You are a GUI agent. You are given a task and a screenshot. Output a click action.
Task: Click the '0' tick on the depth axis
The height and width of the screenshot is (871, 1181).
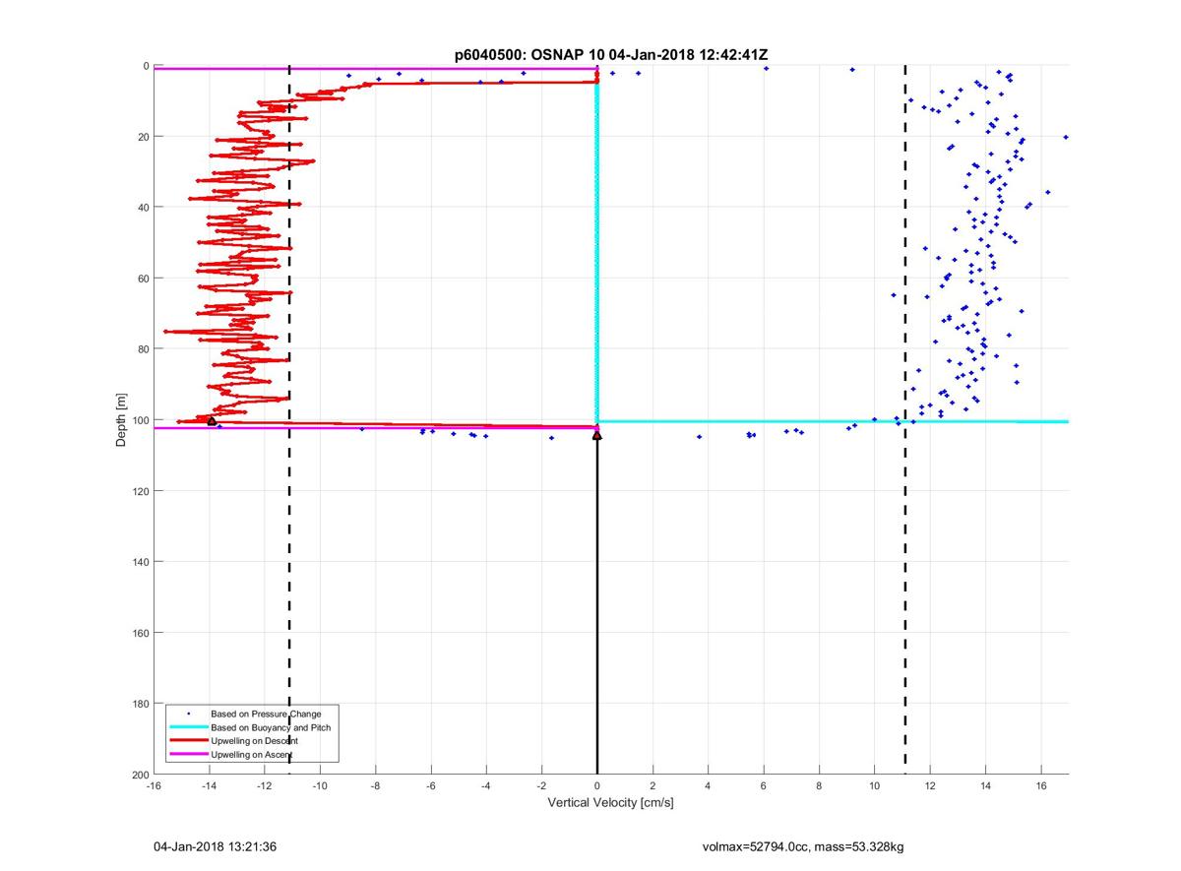coord(146,66)
